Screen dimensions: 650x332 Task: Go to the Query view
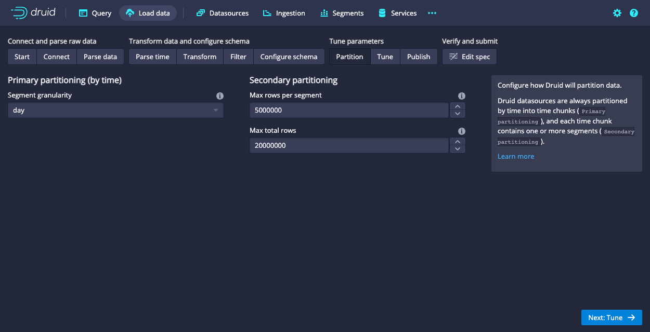pyautogui.click(x=95, y=13)
